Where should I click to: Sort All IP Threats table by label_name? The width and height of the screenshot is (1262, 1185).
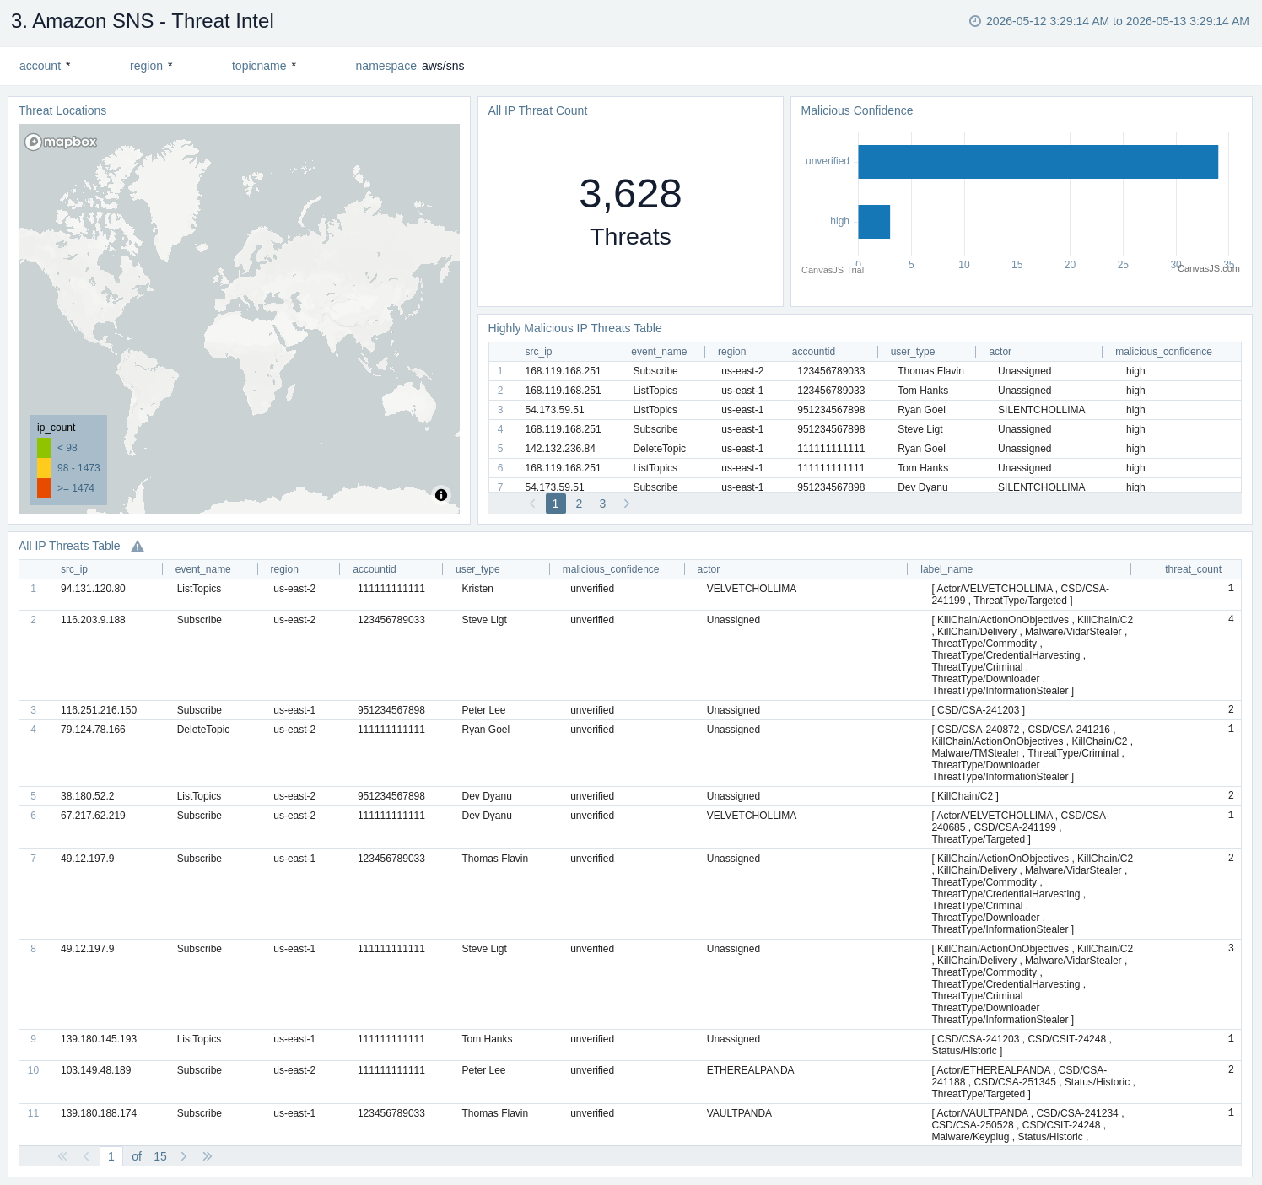[946, 569]
